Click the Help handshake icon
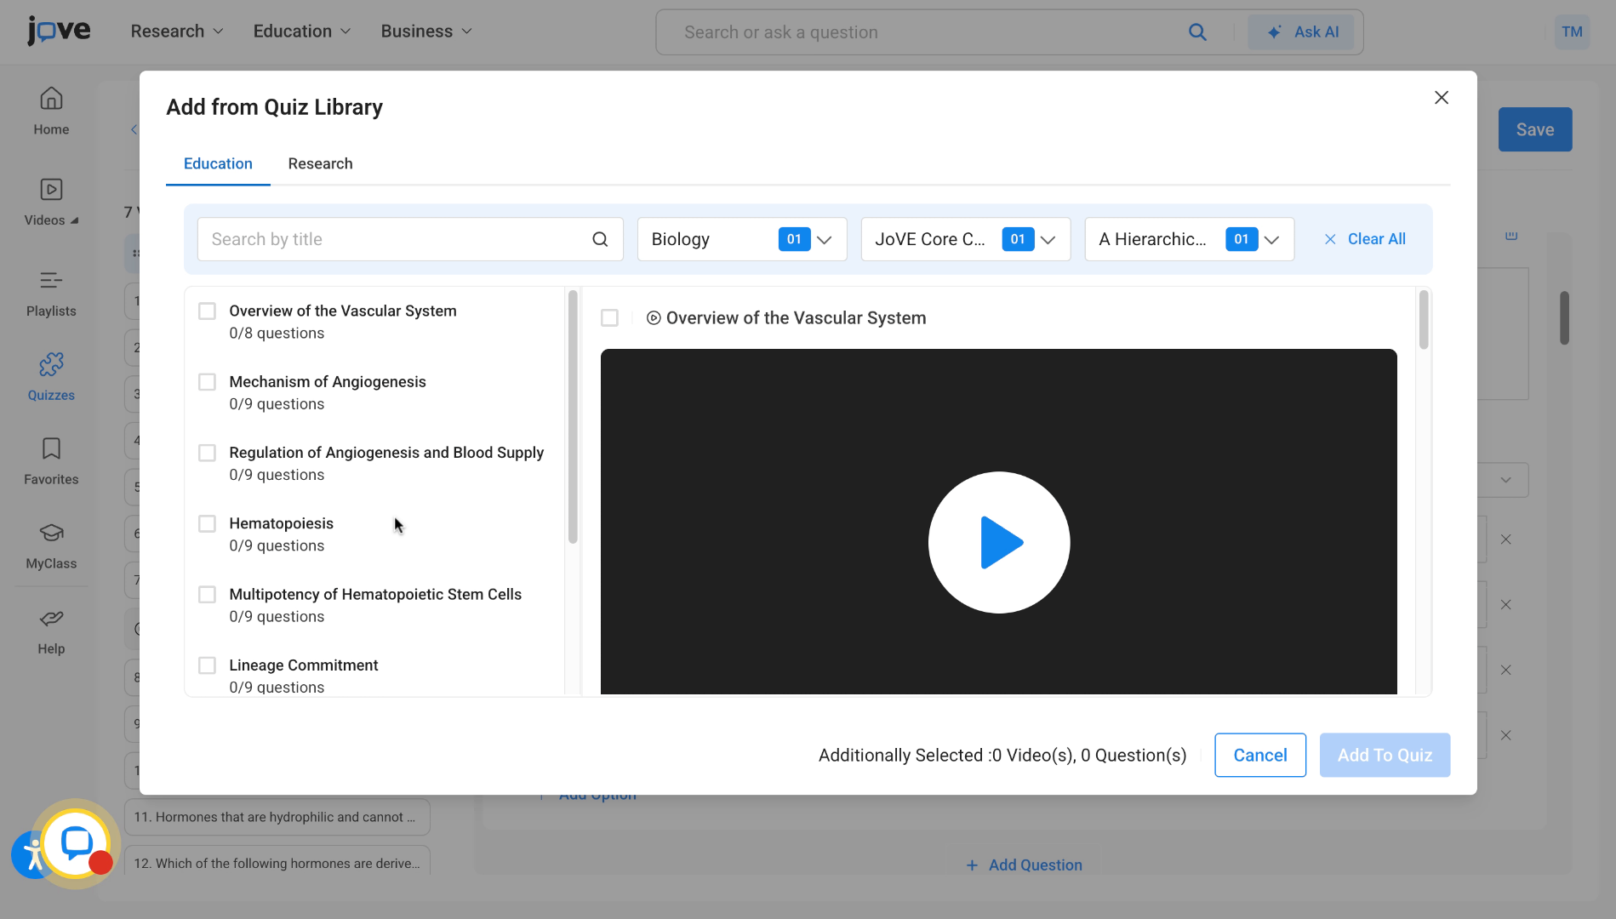The height and width of the screenshot is (919, 1616). pyautogui.click(x=51, y=619)
